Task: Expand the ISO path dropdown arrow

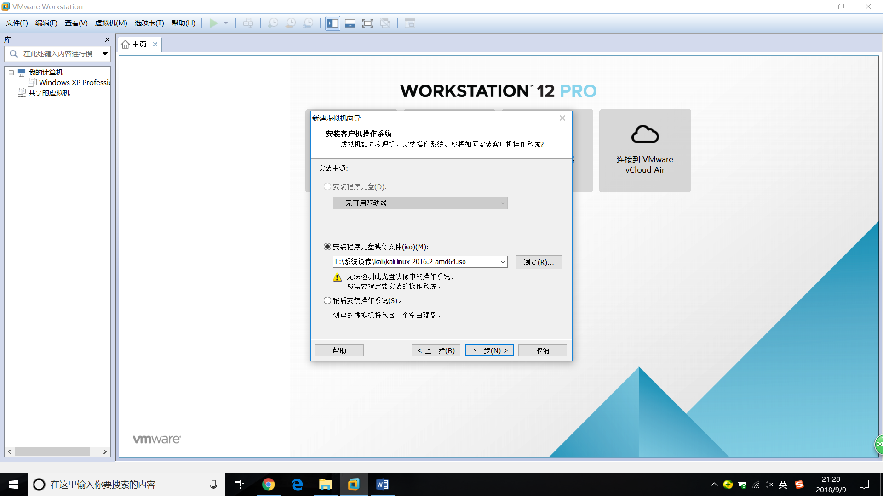Action: [503, 262]
